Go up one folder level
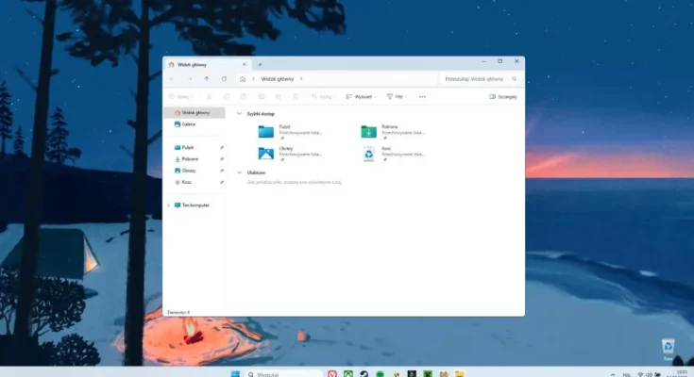The height and width of the screenshot is (377, 694). (207, 79)
